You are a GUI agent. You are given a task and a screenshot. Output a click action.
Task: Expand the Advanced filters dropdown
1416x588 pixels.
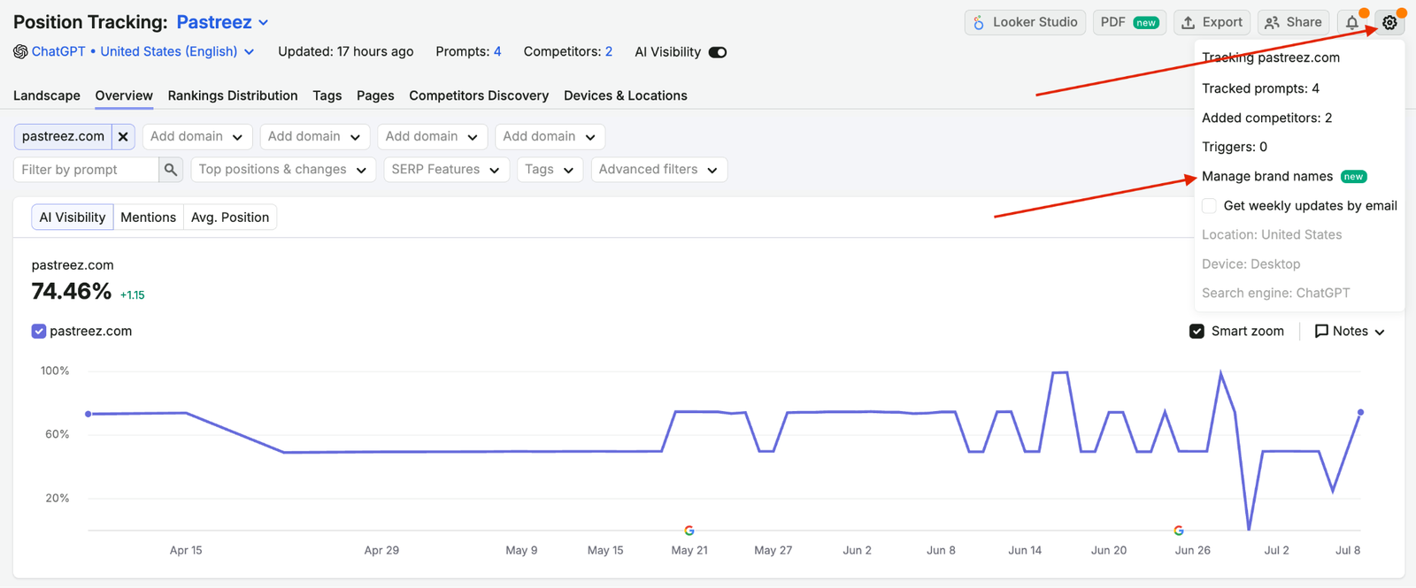tap(659, 170)
